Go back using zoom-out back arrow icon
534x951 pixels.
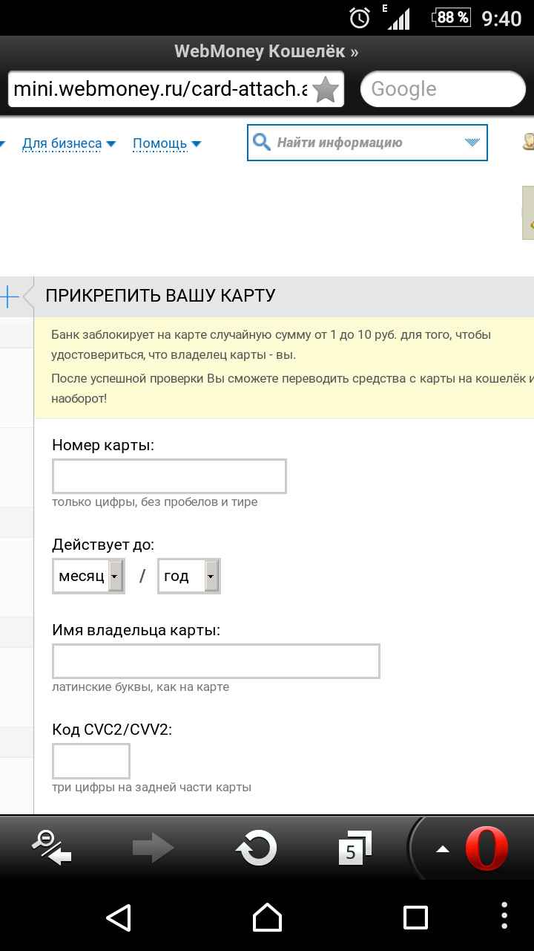[52, 848]
